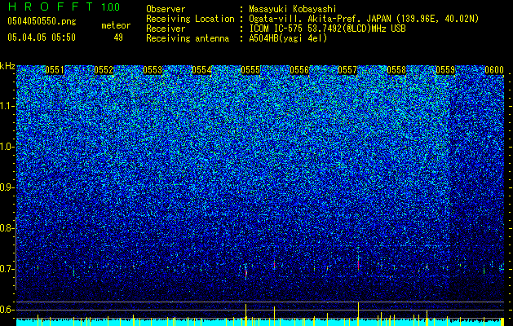This screenshot has width=513, height=326.
Task: Click the 0559 time marker
Action: 445,70
